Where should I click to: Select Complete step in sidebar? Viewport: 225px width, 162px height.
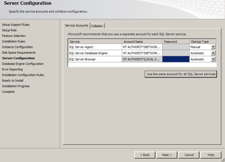click(8, 92)
